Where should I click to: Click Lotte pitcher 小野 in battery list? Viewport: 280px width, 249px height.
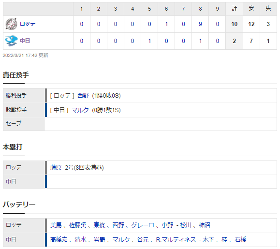[167, 225]
